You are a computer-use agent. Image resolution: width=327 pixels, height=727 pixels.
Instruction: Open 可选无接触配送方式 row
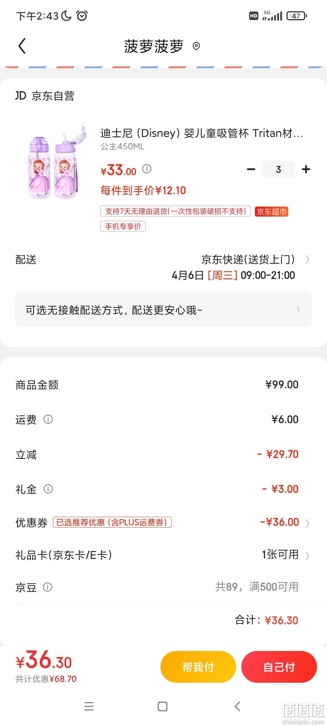163,310
